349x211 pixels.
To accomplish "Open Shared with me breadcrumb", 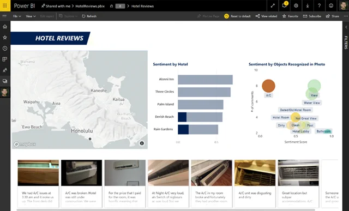I will (x=56, y=6).
